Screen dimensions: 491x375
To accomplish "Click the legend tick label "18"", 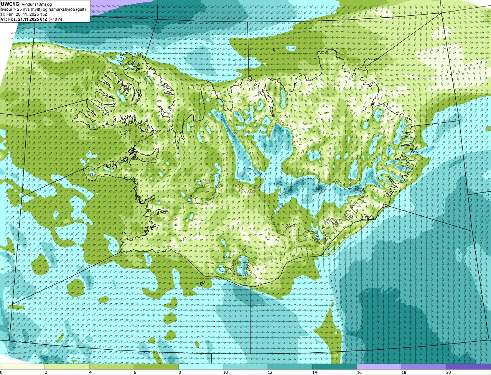I will [x=403, y=372].
